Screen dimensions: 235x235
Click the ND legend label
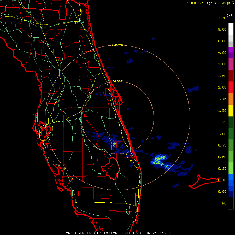tap(224, 203)
